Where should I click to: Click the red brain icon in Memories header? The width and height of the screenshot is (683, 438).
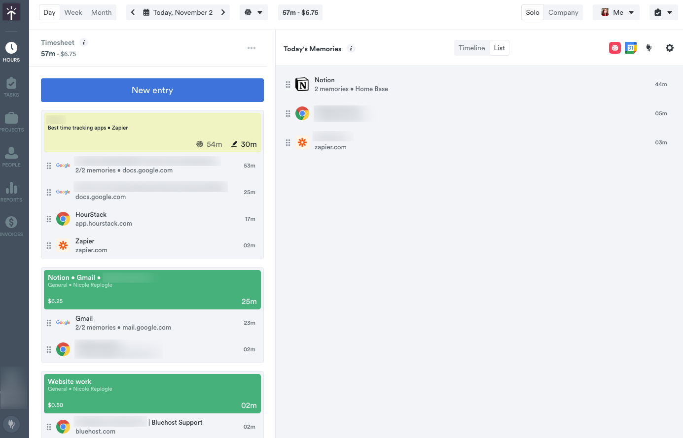click(x=615, y=48)
